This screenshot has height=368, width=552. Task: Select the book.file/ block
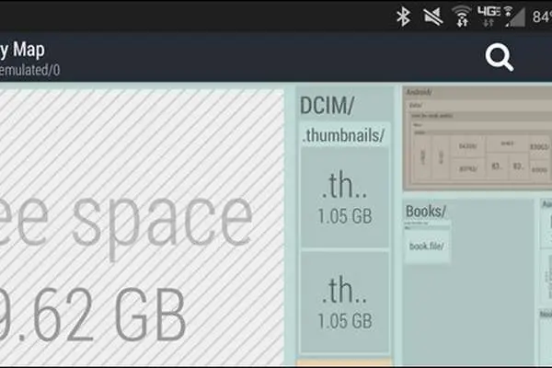(x=427, y=246)
